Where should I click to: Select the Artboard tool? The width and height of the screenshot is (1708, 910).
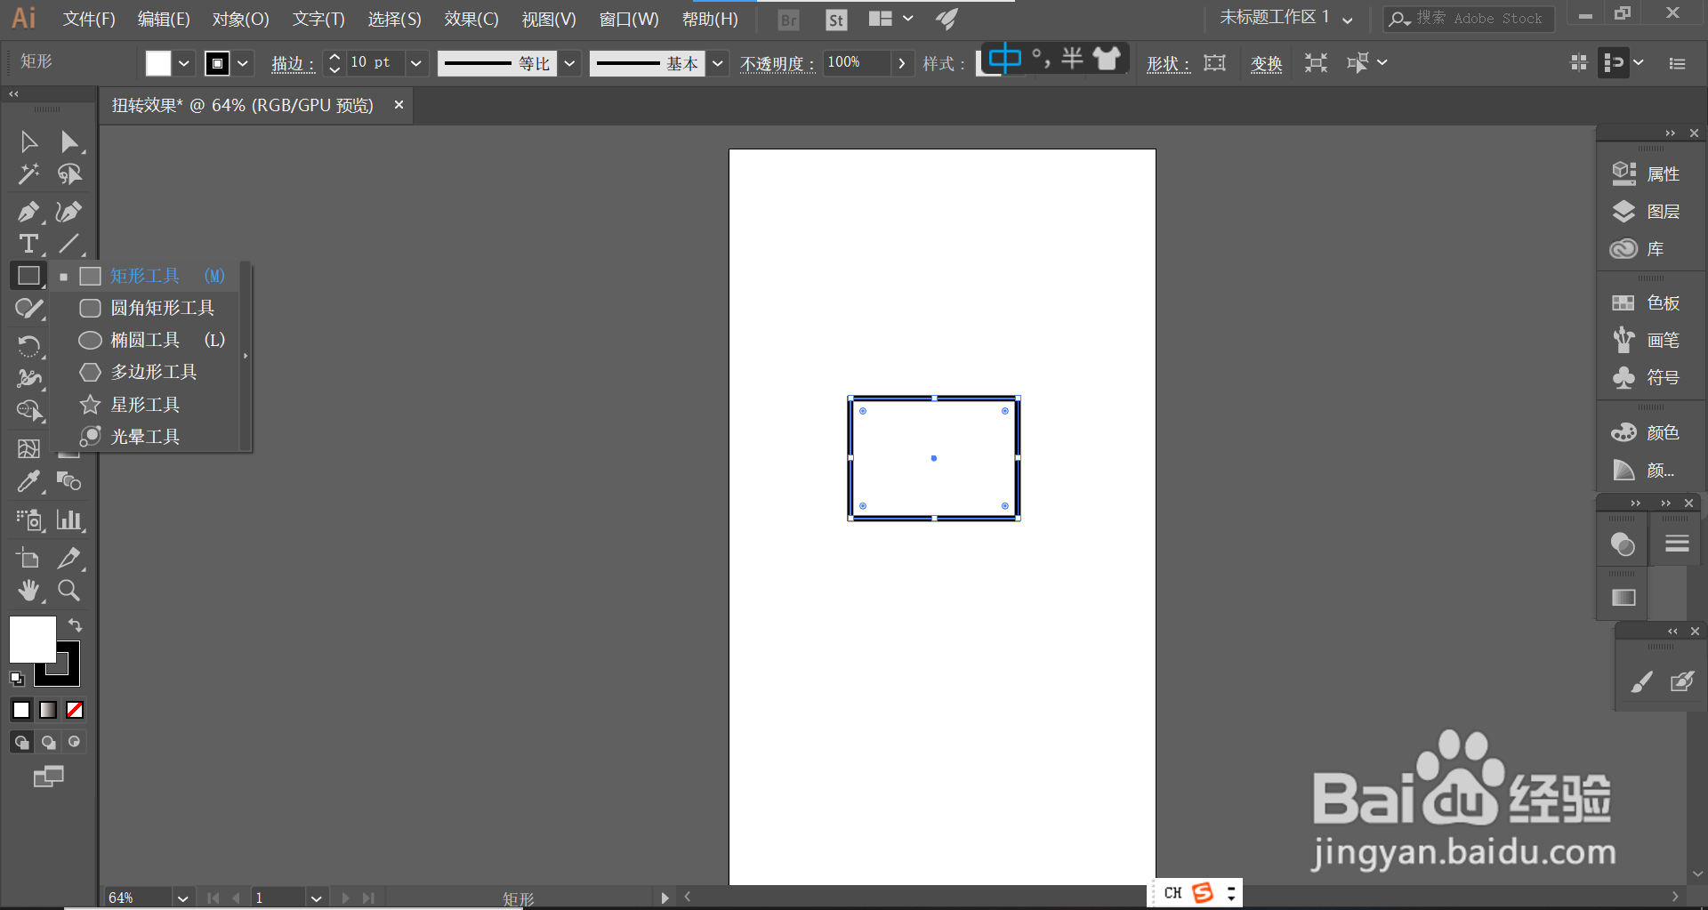[x=28, y=558]
